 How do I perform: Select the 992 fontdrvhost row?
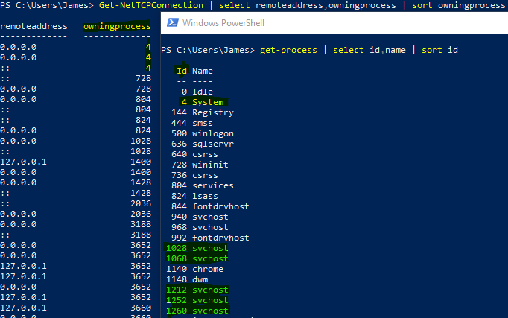[210, 238]
